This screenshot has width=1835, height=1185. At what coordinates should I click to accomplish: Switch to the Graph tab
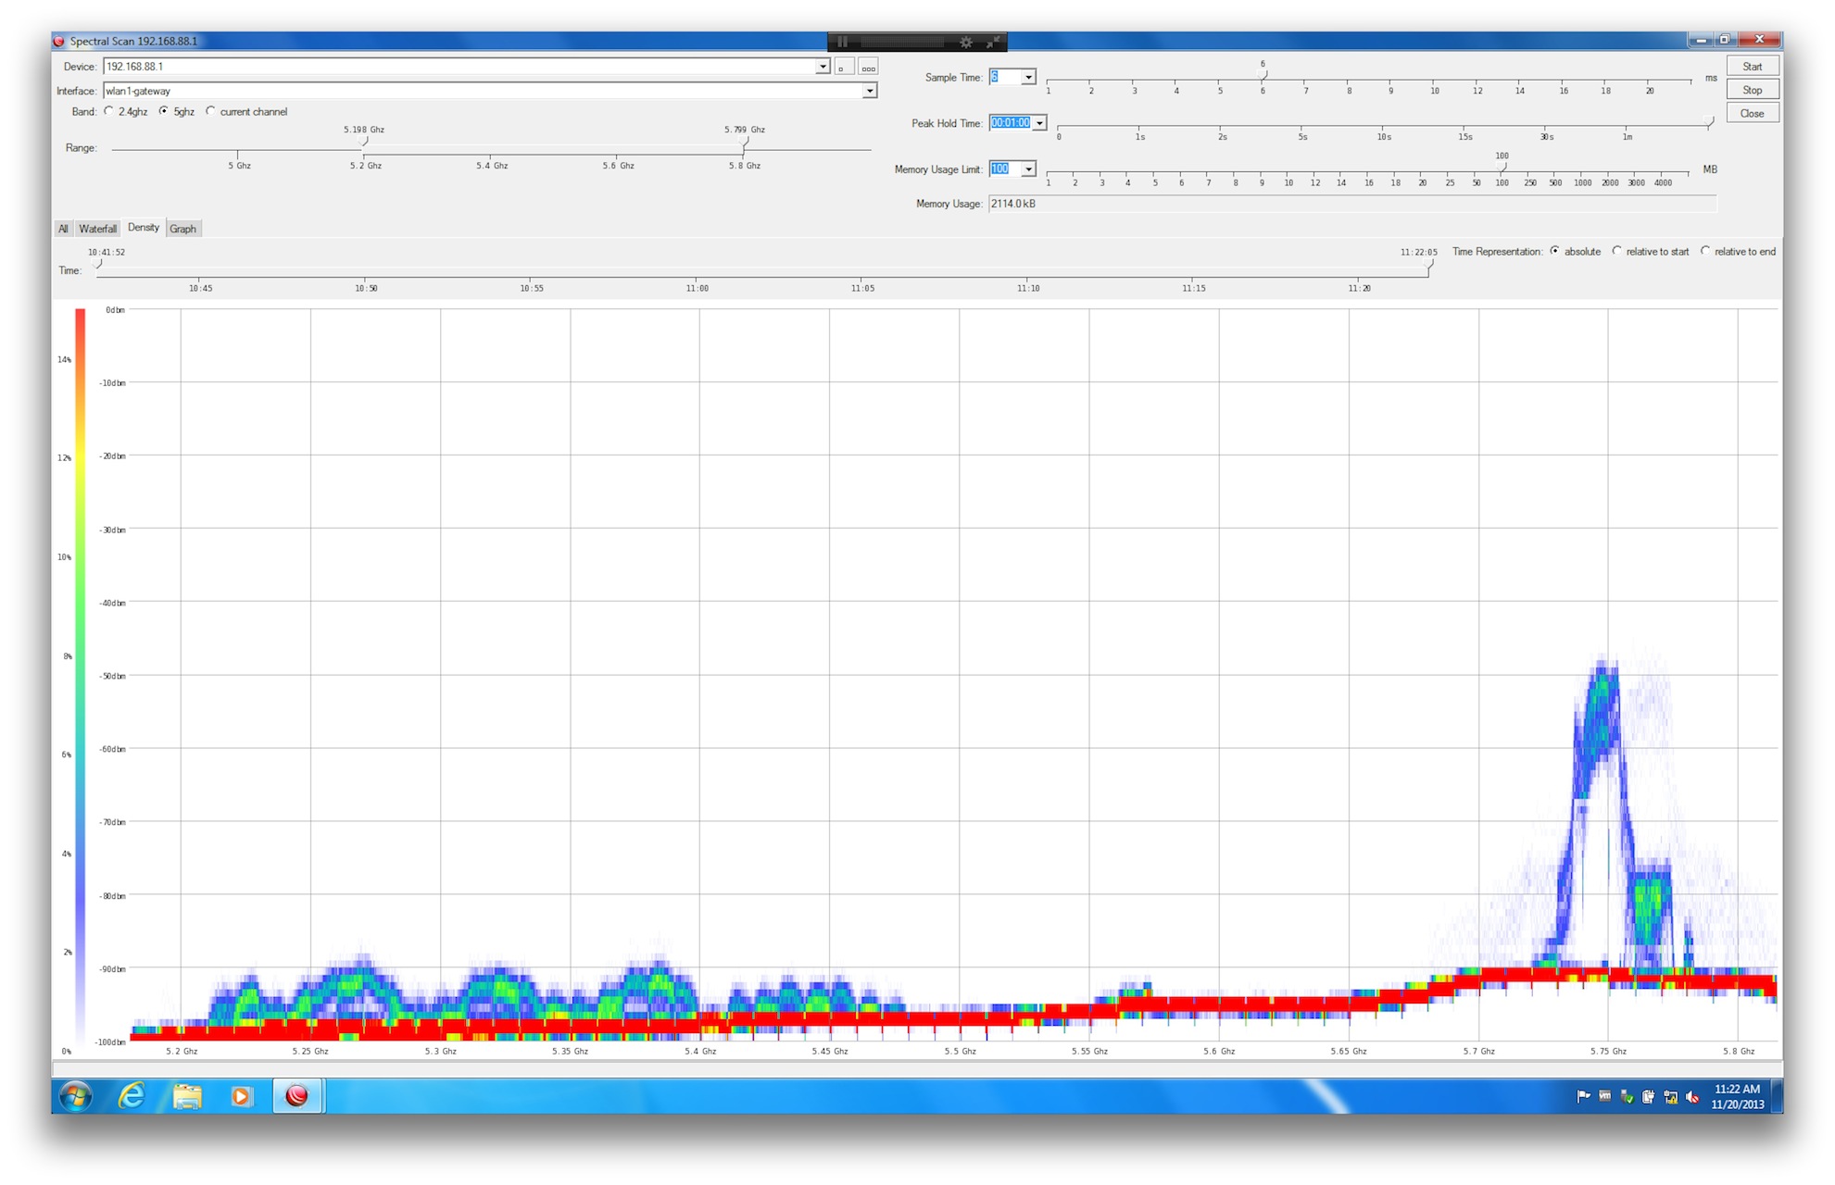pyautogui.click(x=182, y=229)
